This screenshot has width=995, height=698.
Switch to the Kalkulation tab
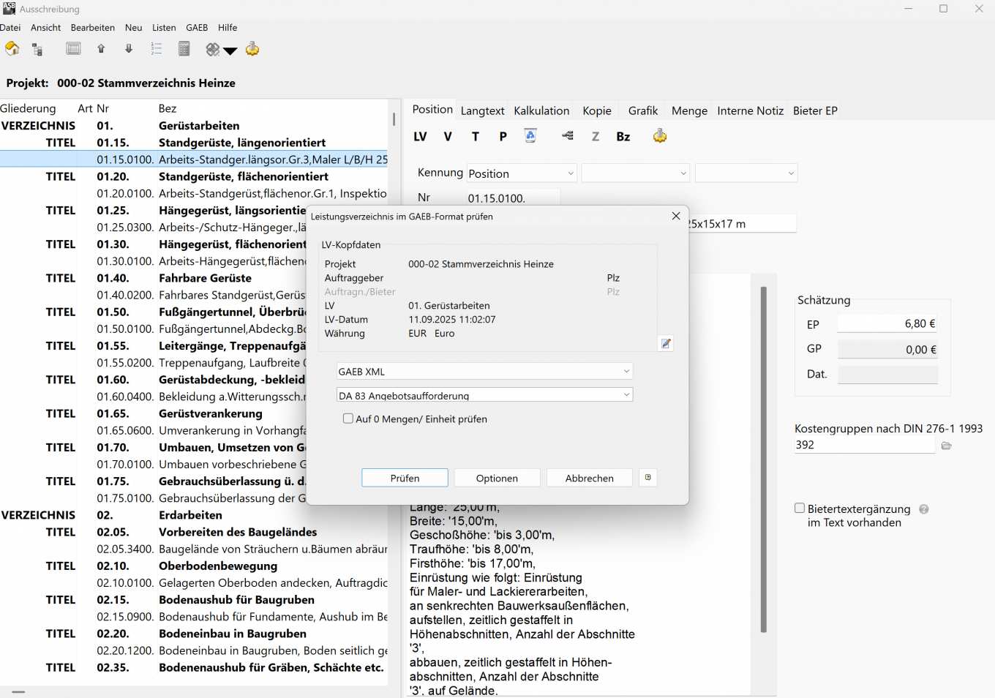point(541,110)
